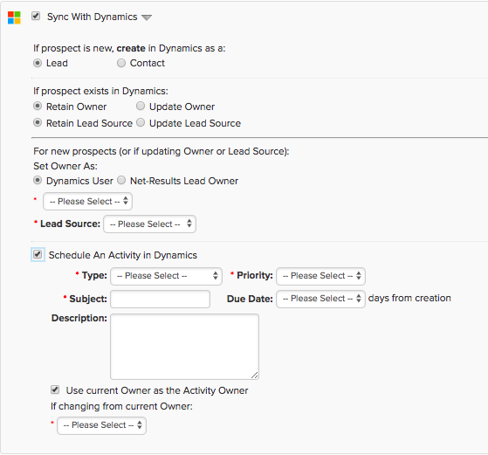Image resolution: width=488 pixels, height=455 pixels.
Task: Select the Contact radio button
Action: (x=121, y=63)
